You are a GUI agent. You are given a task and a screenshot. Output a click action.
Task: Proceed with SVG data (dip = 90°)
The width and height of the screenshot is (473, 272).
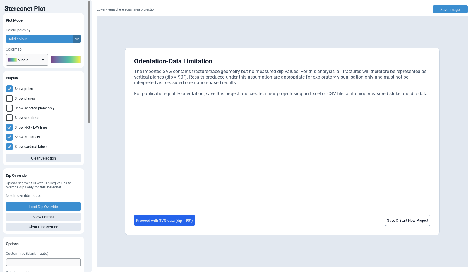[x=164, y=220]
